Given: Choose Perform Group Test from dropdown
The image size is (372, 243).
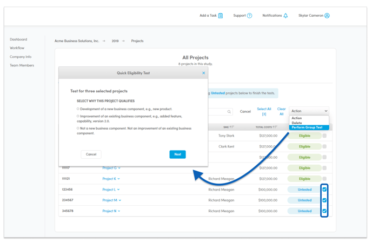Looking at the screenshot, I should coord(309,127).
